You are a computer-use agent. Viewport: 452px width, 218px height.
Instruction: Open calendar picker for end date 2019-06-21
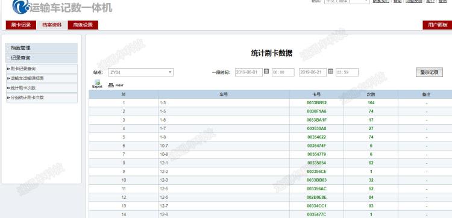pos(331,71)
